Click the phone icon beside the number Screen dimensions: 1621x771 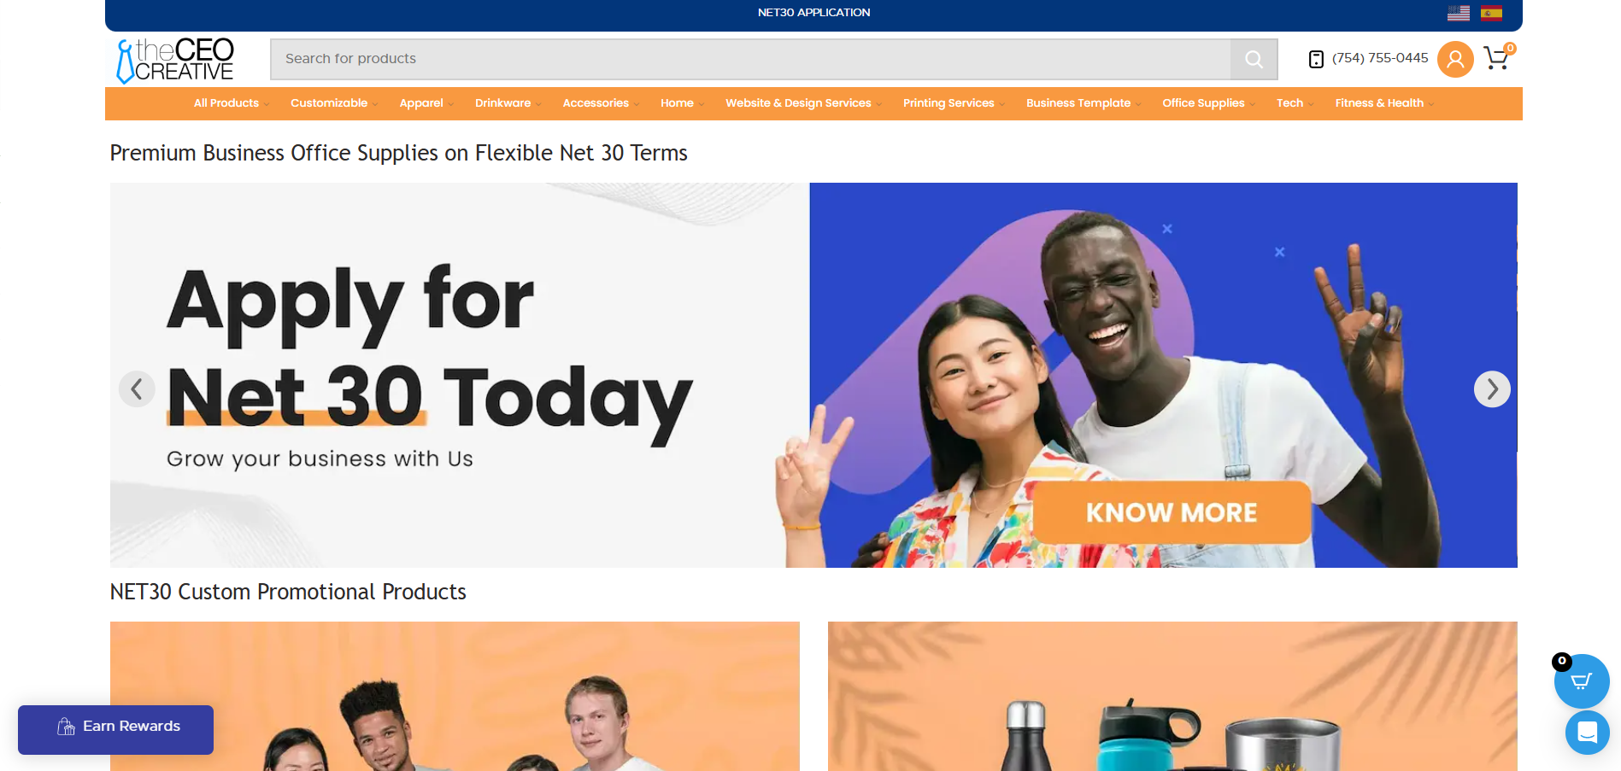[x=1316, y=59]
